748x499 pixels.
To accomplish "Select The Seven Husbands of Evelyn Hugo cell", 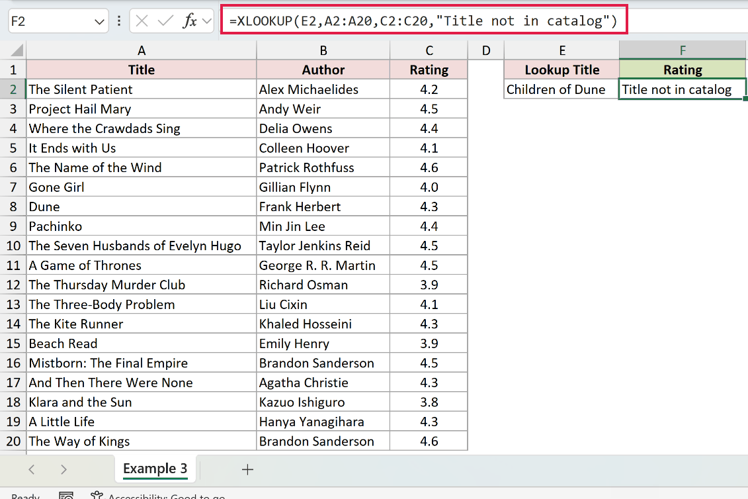I will pos(142,246).
